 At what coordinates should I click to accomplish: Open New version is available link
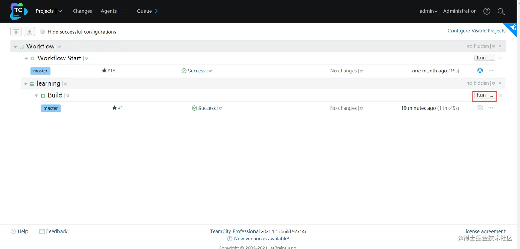261,239
